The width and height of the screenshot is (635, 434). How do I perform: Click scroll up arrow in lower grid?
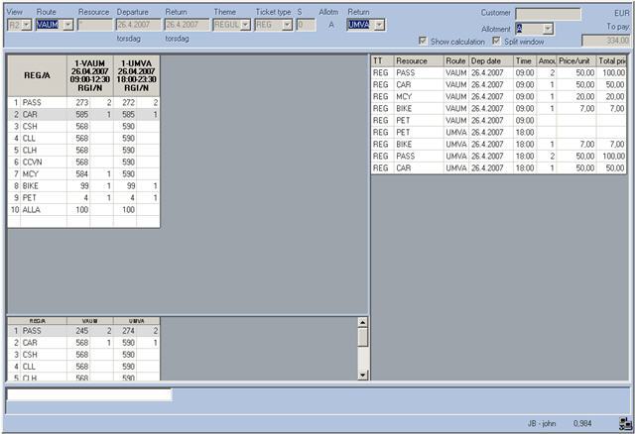coord(362,322)
